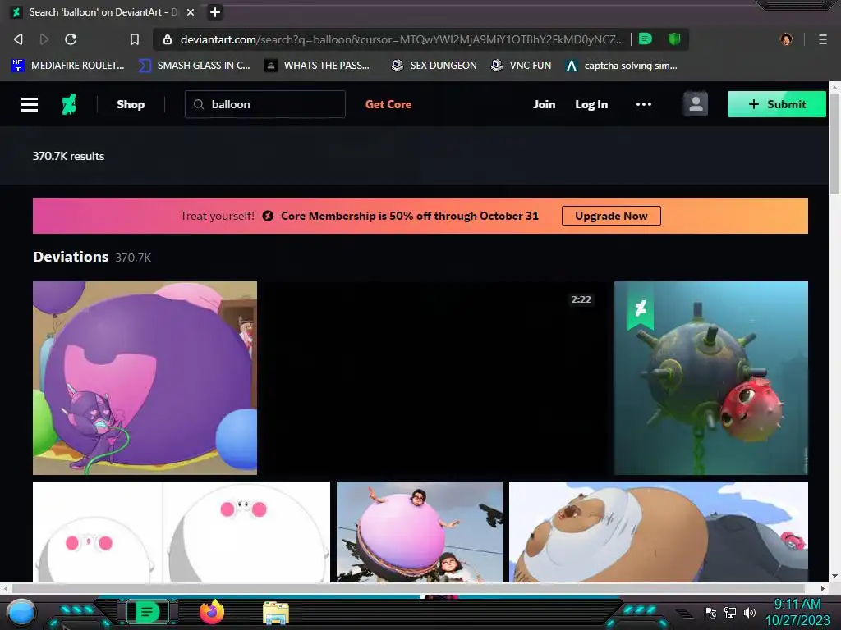Open the SMASH GLASS IN C... bookmark

click(194, 66)
